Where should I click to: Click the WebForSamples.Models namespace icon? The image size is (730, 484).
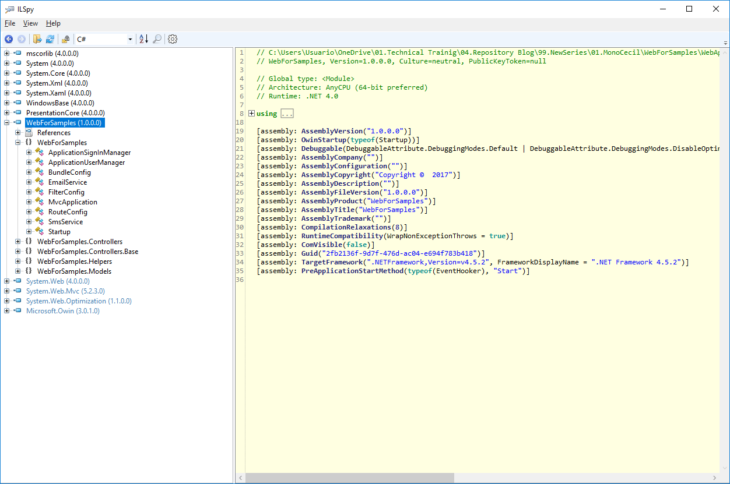[29, 271]
